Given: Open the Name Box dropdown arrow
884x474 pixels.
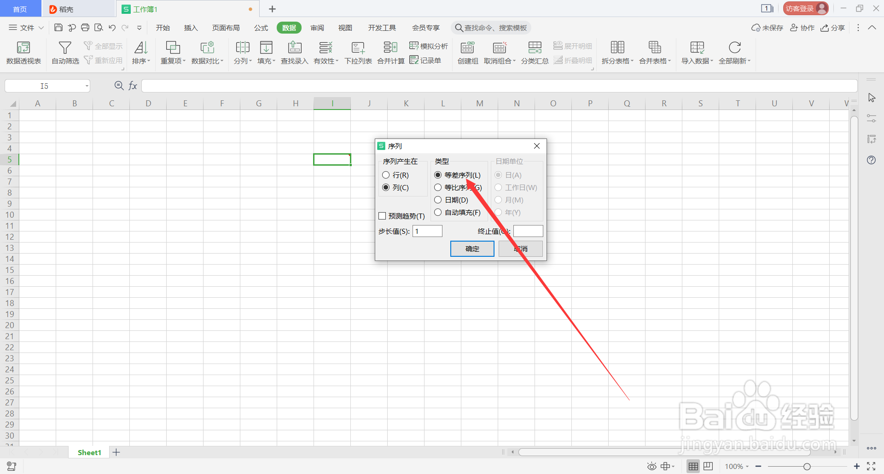Looking at the screenshot, I should click(87, 86).
